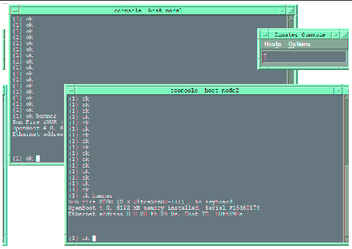Open the Options menu in Cluster Console
Screen dimensions: 352x249
[299, 44]
